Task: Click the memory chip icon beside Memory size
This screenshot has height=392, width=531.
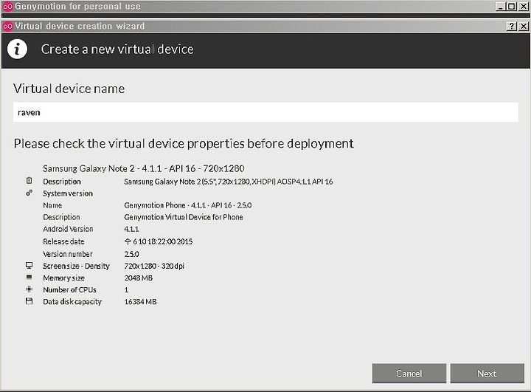Action: (x=29, y=277)
